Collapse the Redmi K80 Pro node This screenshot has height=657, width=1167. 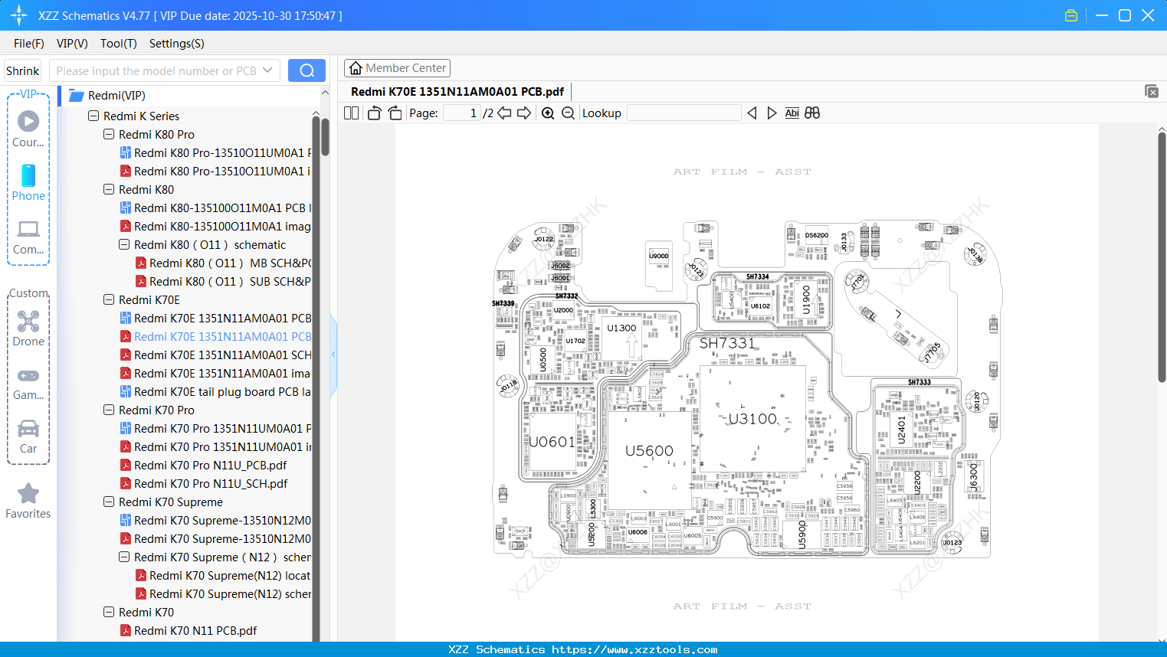click(109, 134)
